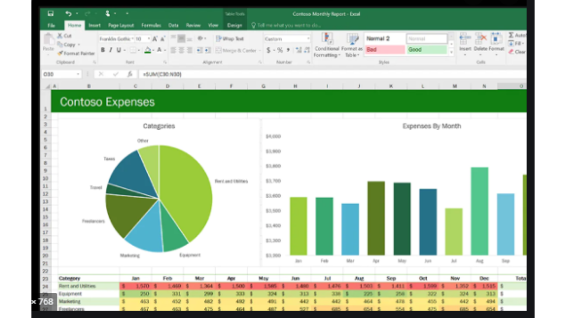This screenshot has height=318, width=566.
Task: Click the Merge & Center button
Action: [x=236, y=50]
